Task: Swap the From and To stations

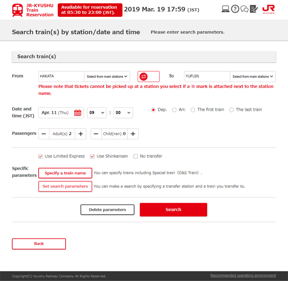Action: [148, 77]
